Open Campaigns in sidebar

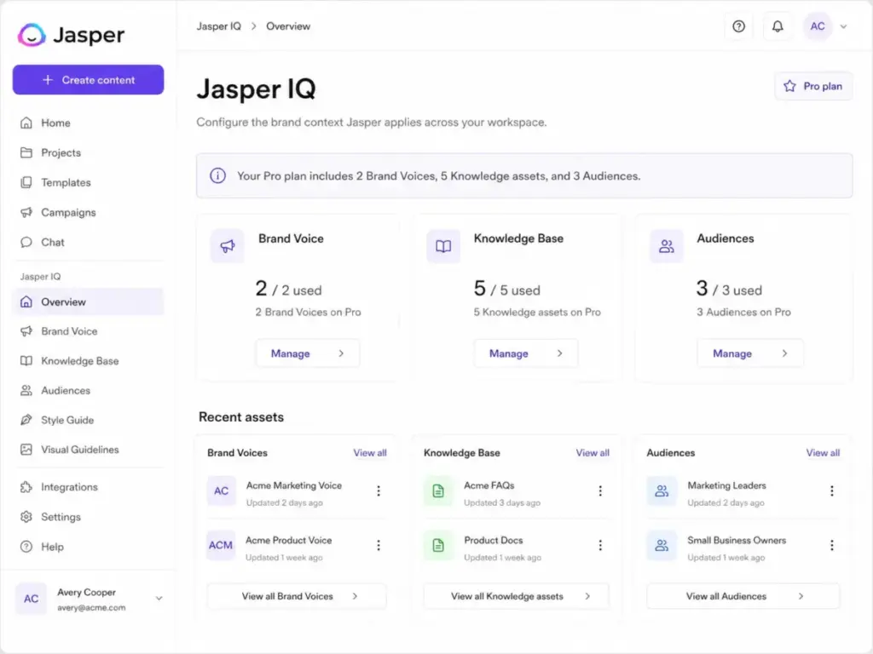click(88, 212)
